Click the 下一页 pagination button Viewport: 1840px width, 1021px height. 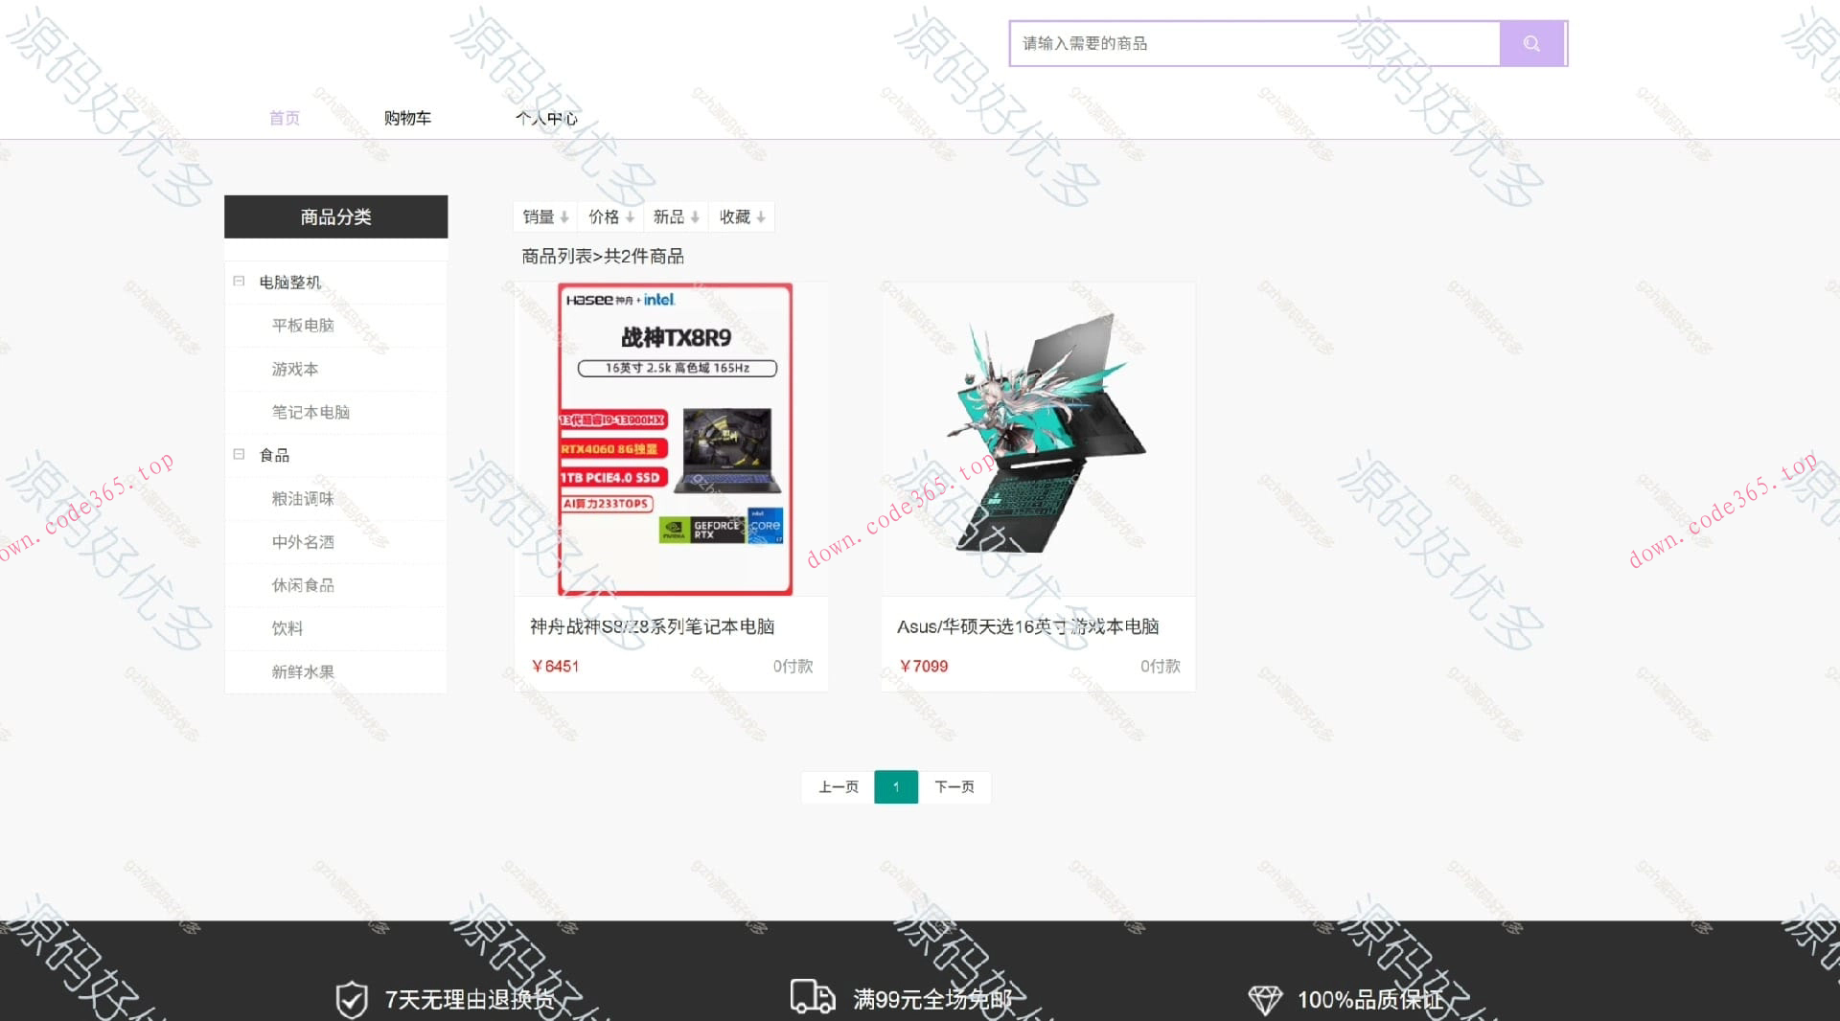coord(954,786)
